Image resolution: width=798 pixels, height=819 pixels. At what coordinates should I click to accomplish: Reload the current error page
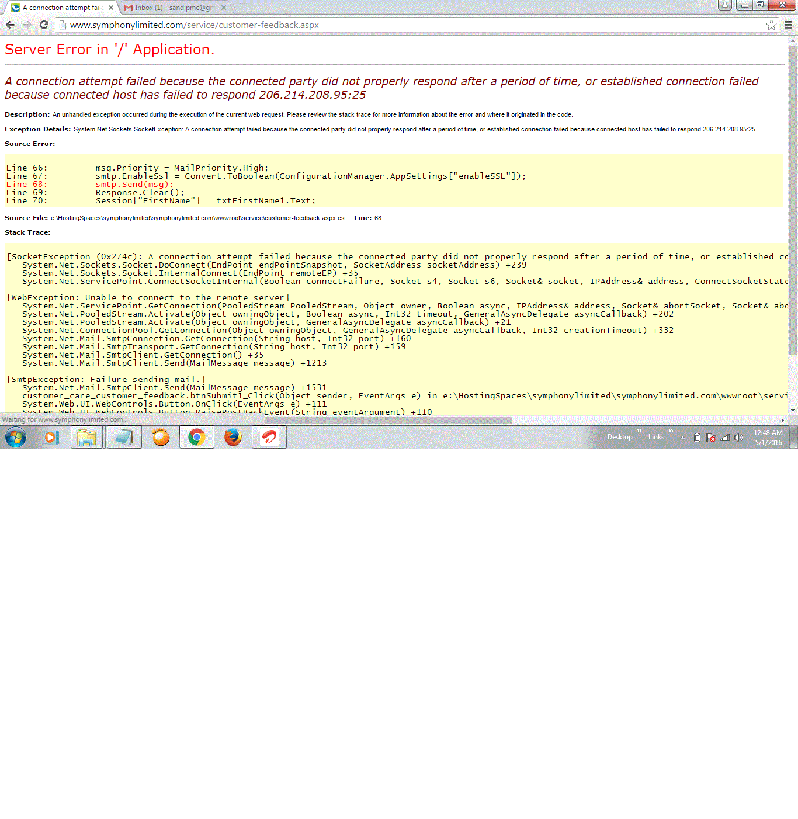(x=44, y=25)
